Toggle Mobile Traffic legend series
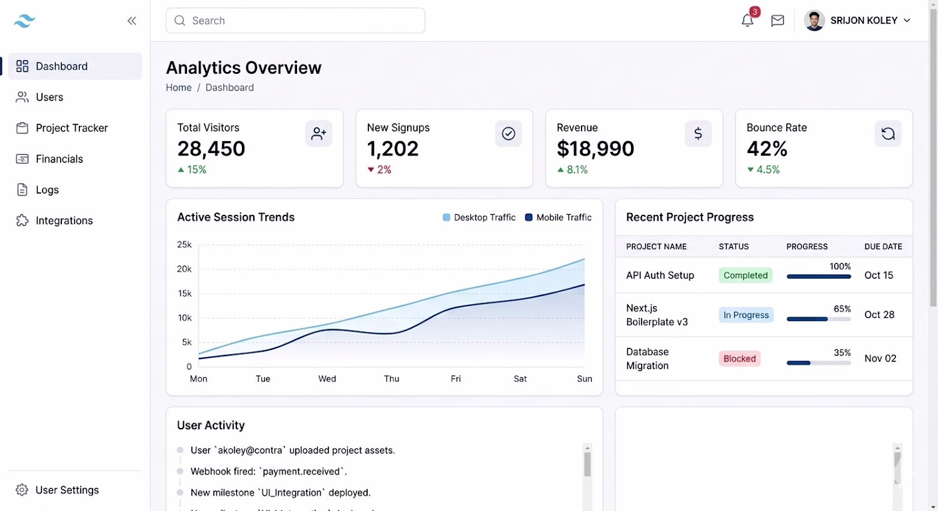This screenshot has height=511, width=938. click(x=558, y=217)
